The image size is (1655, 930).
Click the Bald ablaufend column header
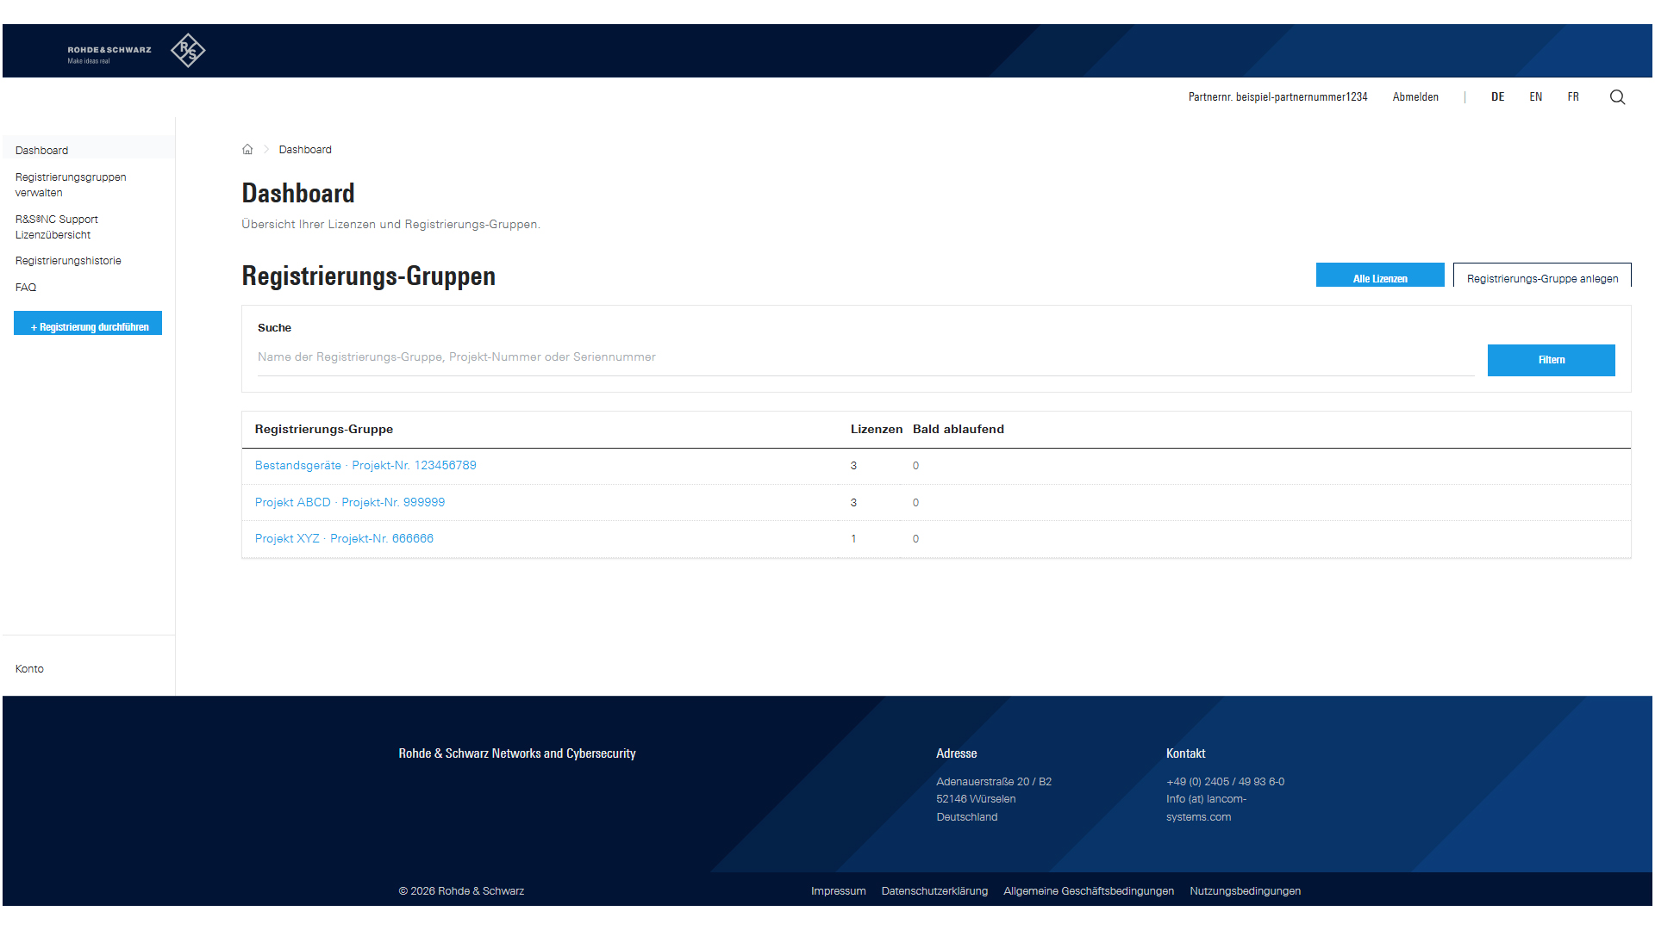pos(959,430)
